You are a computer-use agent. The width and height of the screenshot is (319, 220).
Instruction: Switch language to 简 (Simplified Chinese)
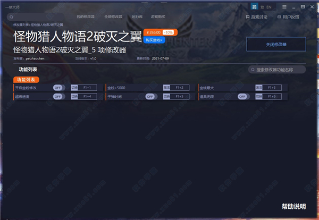coord(254,7)
